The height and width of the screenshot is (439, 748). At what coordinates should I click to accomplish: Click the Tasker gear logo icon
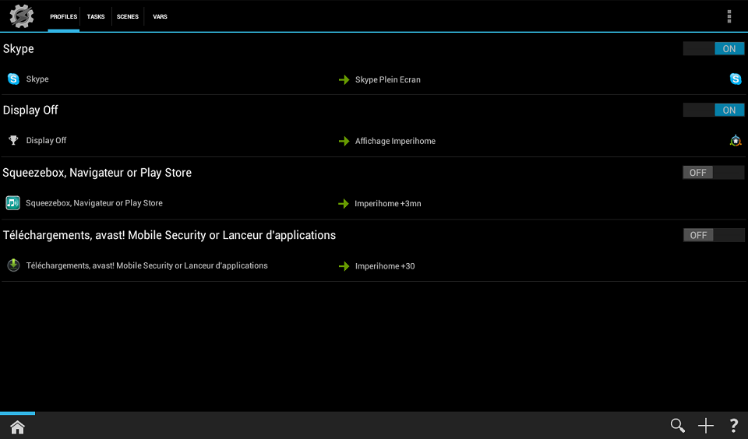(22, 16)
